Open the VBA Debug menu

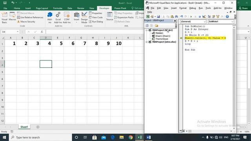(x=193, y=8)
